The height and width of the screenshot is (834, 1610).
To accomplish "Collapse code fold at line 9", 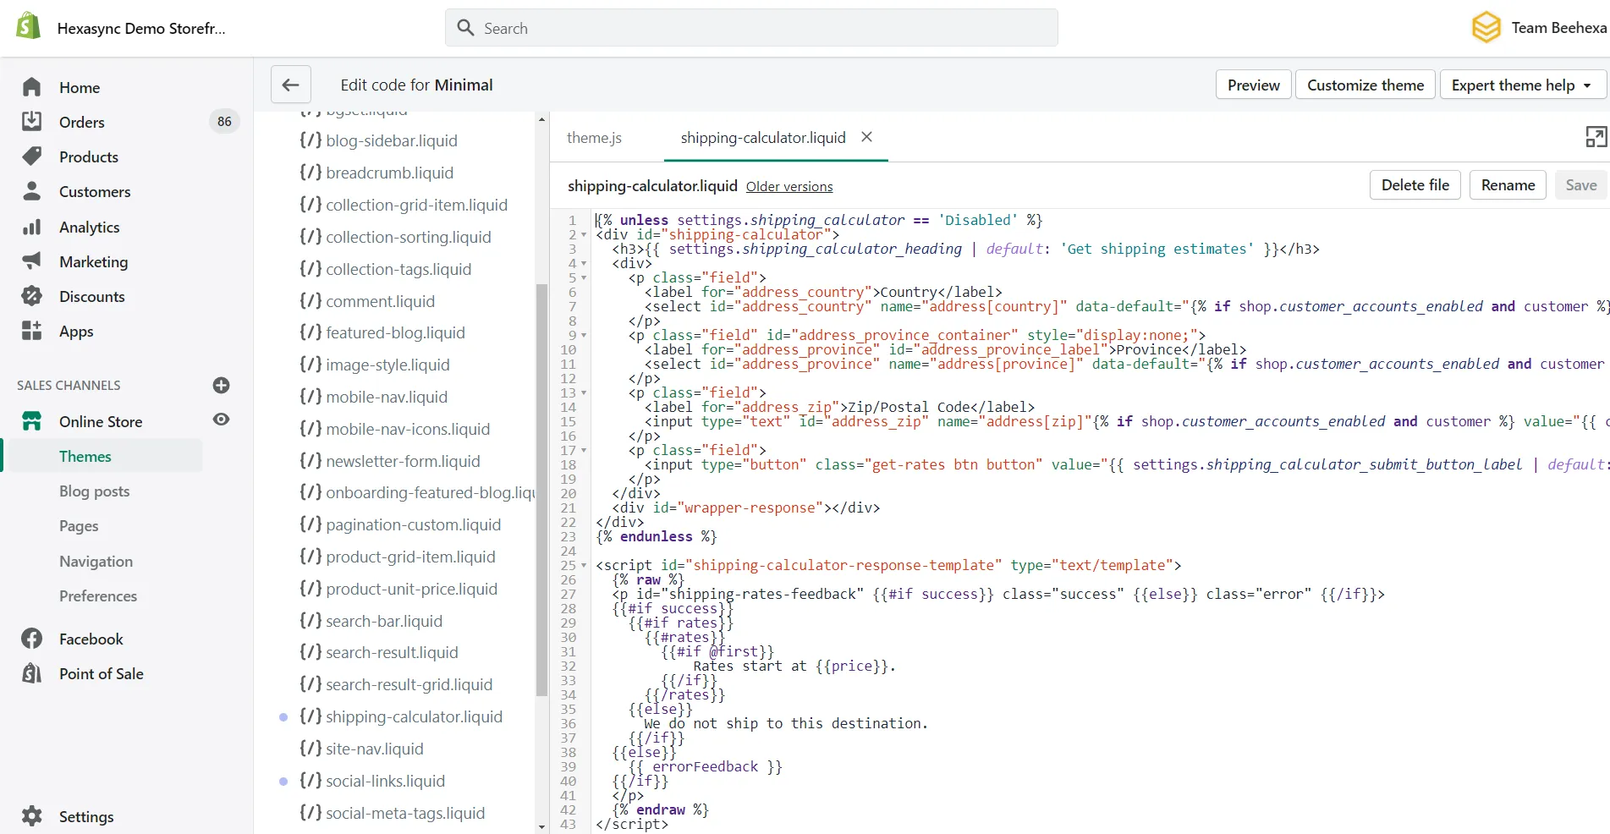I will pos(584,335).
